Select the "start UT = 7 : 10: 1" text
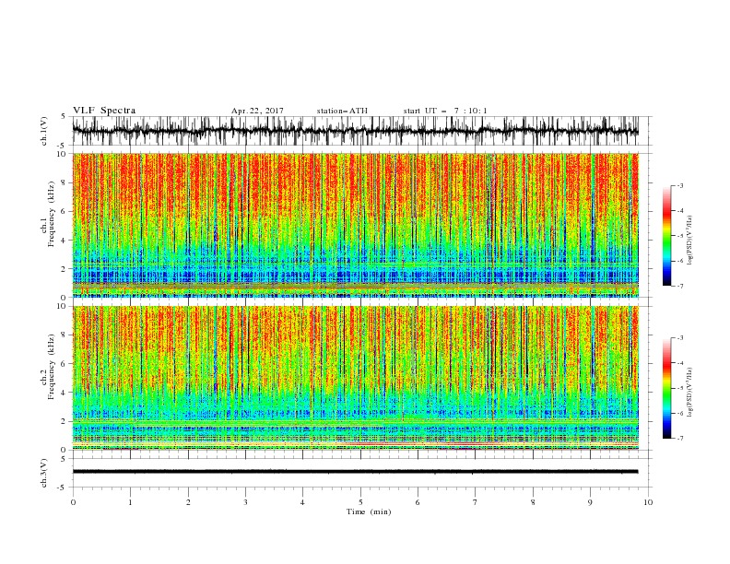 (444, 111)
